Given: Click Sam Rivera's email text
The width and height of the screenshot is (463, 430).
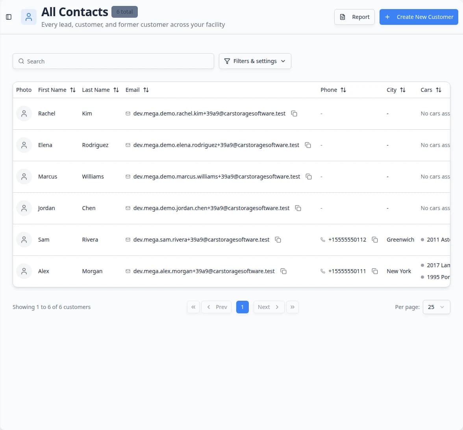Looking at the screenshot, I should (x=201, y=240).
